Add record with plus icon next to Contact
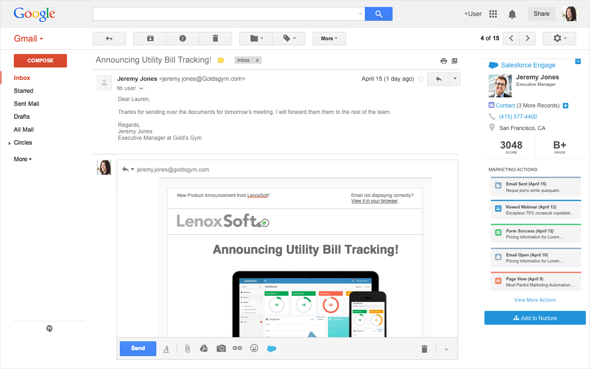The image size is (590, 369). (566, 106)
